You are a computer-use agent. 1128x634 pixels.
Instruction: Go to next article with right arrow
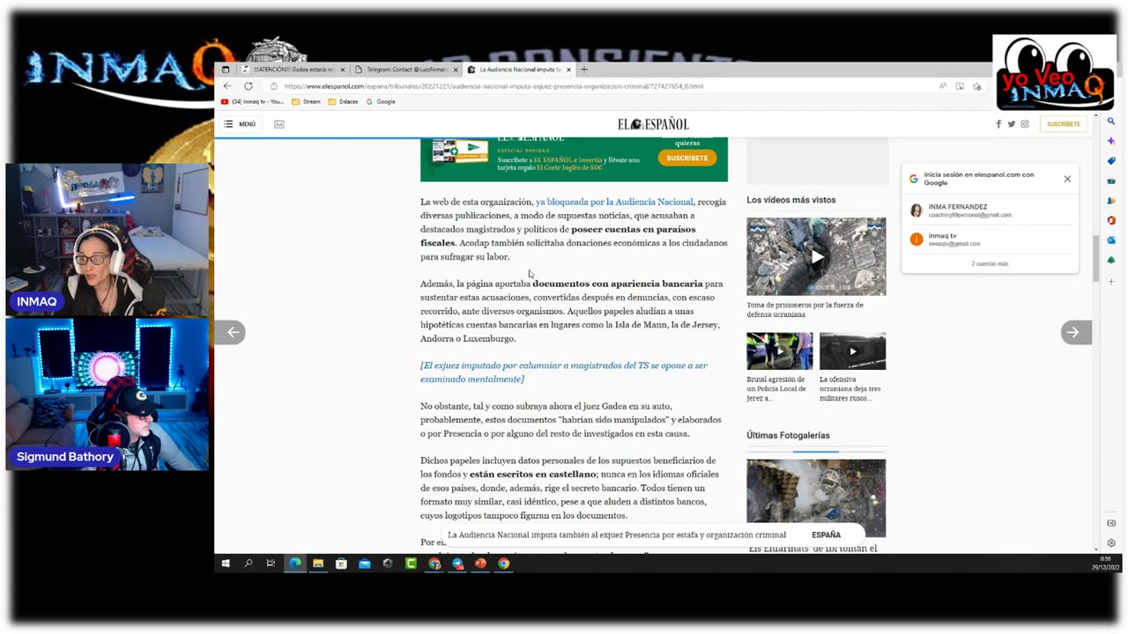(x=1074, y=332)
